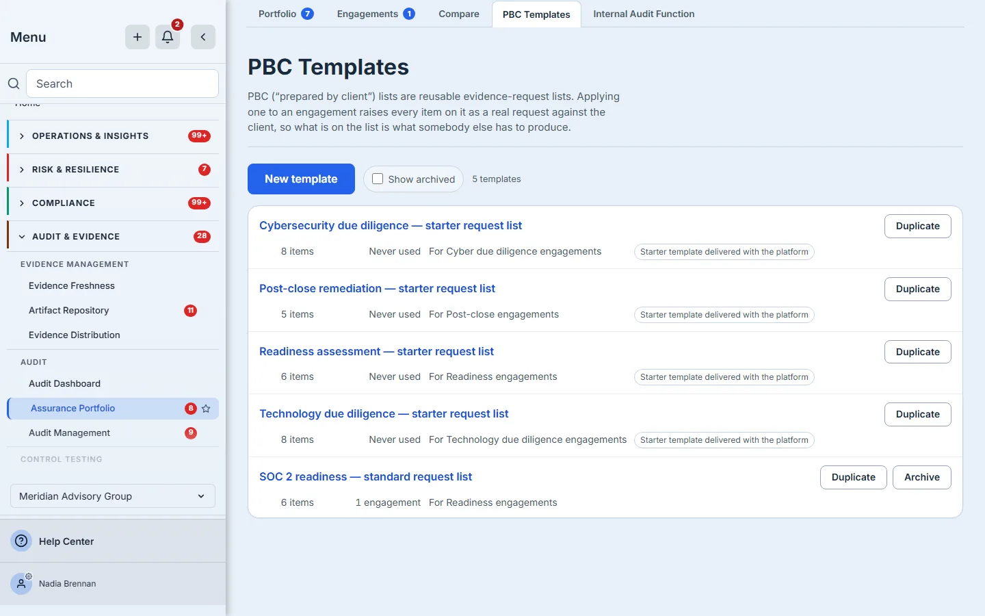Open Post-close remediation starter request list
The image size is (985, 616).
377,288
